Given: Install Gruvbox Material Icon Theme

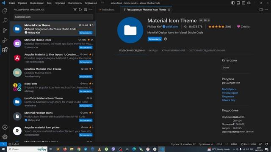Looking at the screenshot, I should tap(86, 76).
